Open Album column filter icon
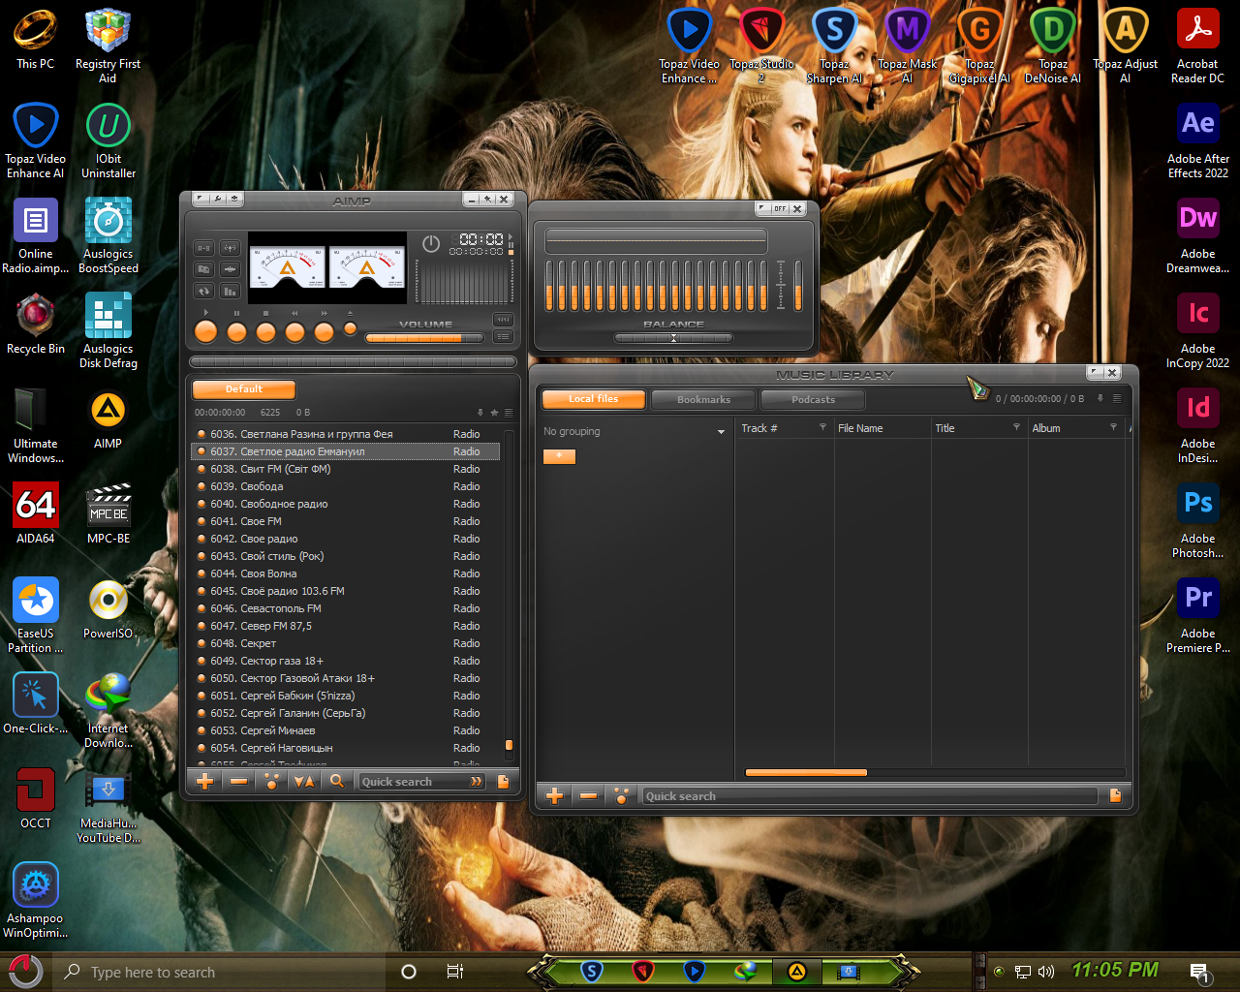 click(x=1113, y=427)
